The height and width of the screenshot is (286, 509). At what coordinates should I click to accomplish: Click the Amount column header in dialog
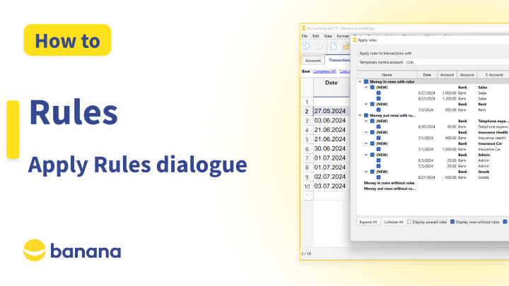pyautogui.click(x=447, y=75)
